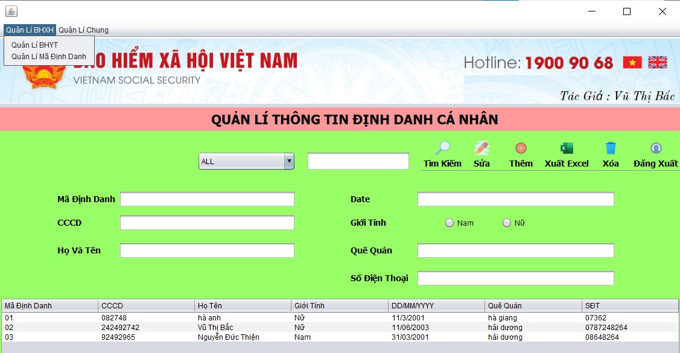
Task: Focus the Số Điện Thoại input field
Action: tap(516, 278)
